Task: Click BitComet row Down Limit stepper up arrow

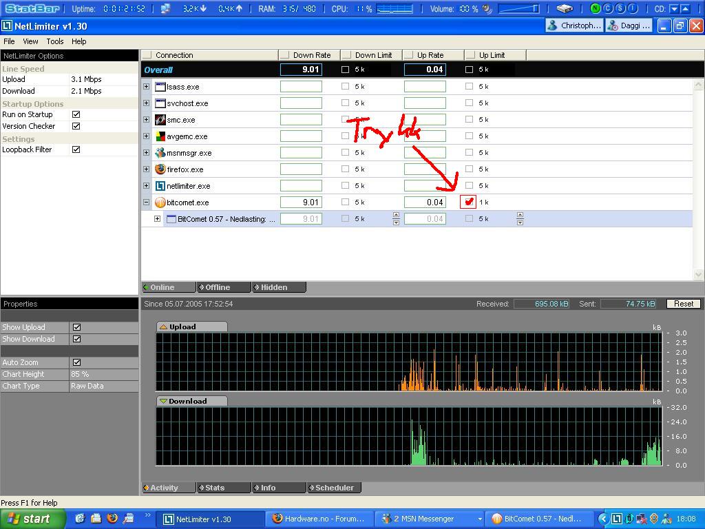Action: 396,216
